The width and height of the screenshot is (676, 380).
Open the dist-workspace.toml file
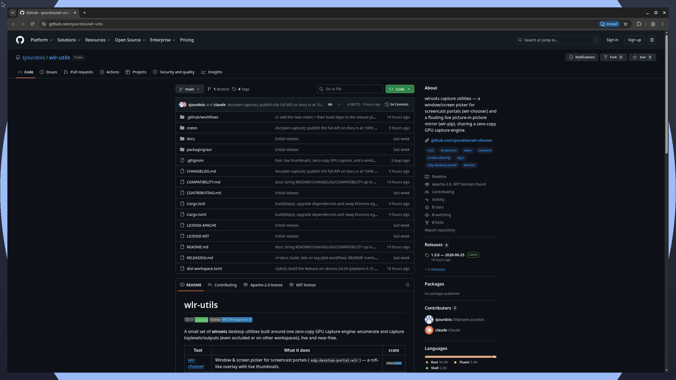tap(204, 269)
